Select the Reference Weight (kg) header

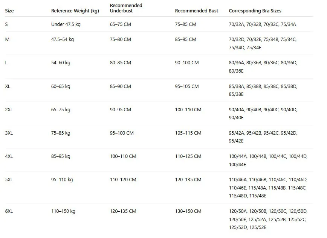point(75,11)
